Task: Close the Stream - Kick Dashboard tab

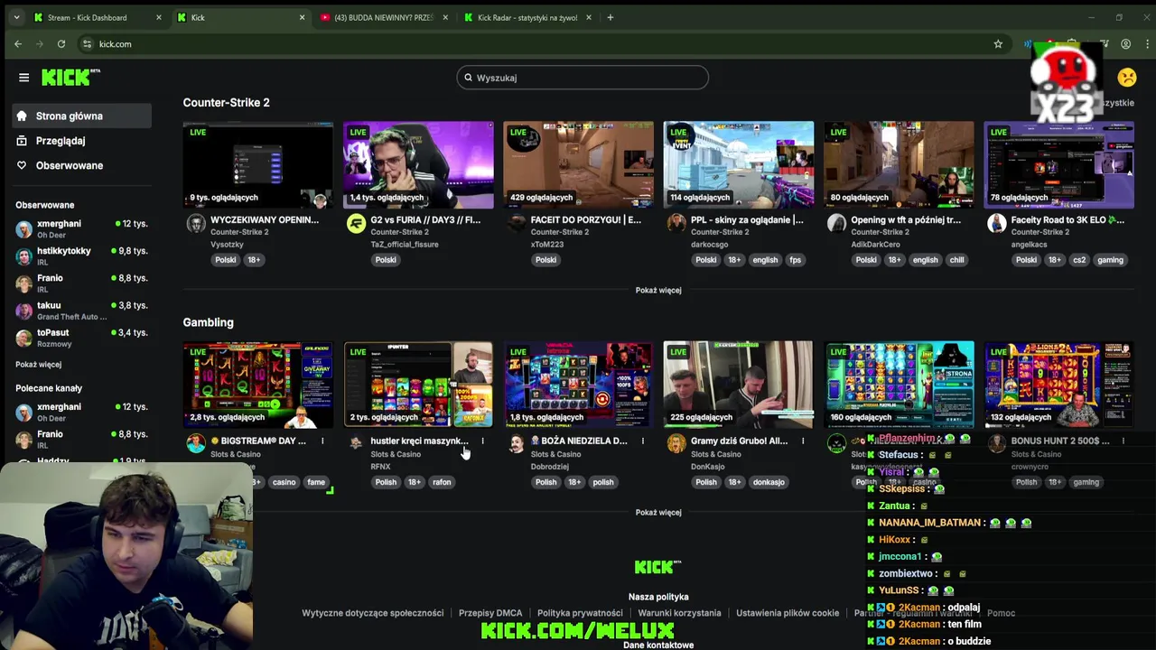Action: [159, 17]
